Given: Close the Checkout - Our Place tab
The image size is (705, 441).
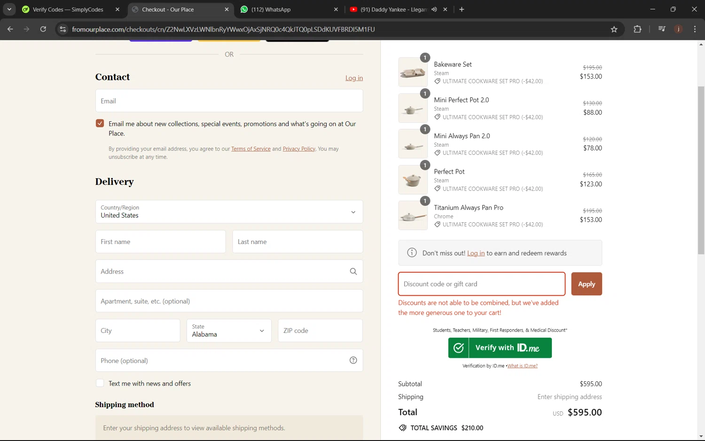Looking at the screenshot, I should tap(227, 9).
